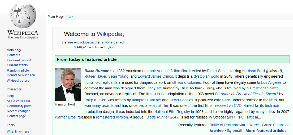Image resolution: width=293 pixels, height=135 pixels.
Task: Switch to the Talk tab
Action: click(70, 17)
